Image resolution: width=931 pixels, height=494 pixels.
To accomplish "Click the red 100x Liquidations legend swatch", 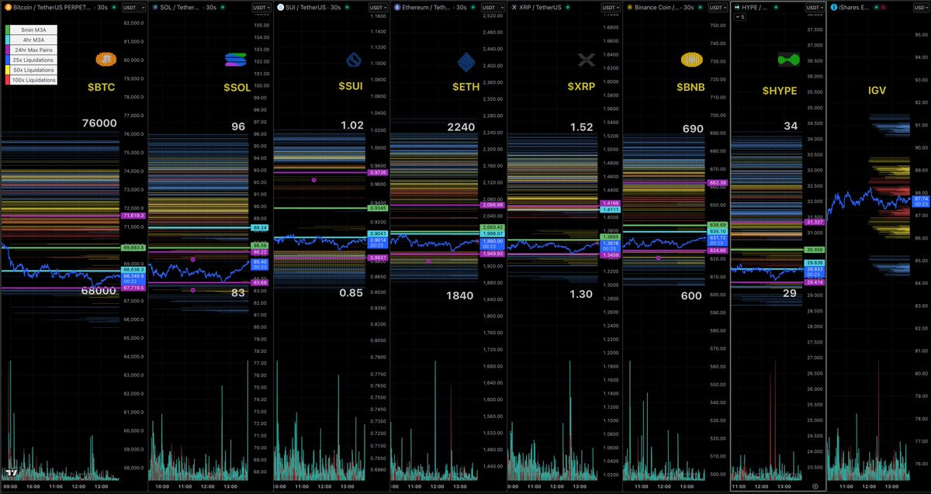I will pos(8,80).
